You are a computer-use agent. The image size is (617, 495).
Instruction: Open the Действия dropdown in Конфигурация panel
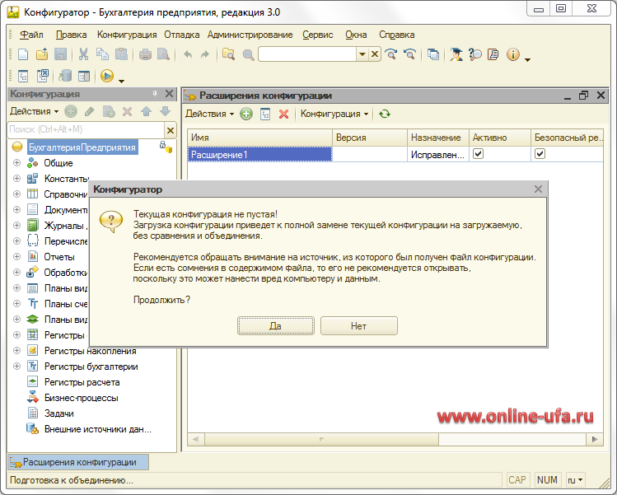coord(35,111)
